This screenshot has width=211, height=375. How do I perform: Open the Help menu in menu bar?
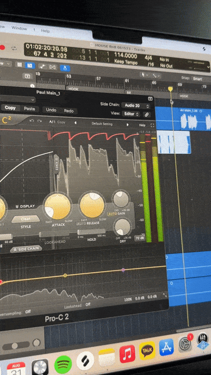click(x=45, y=31)
